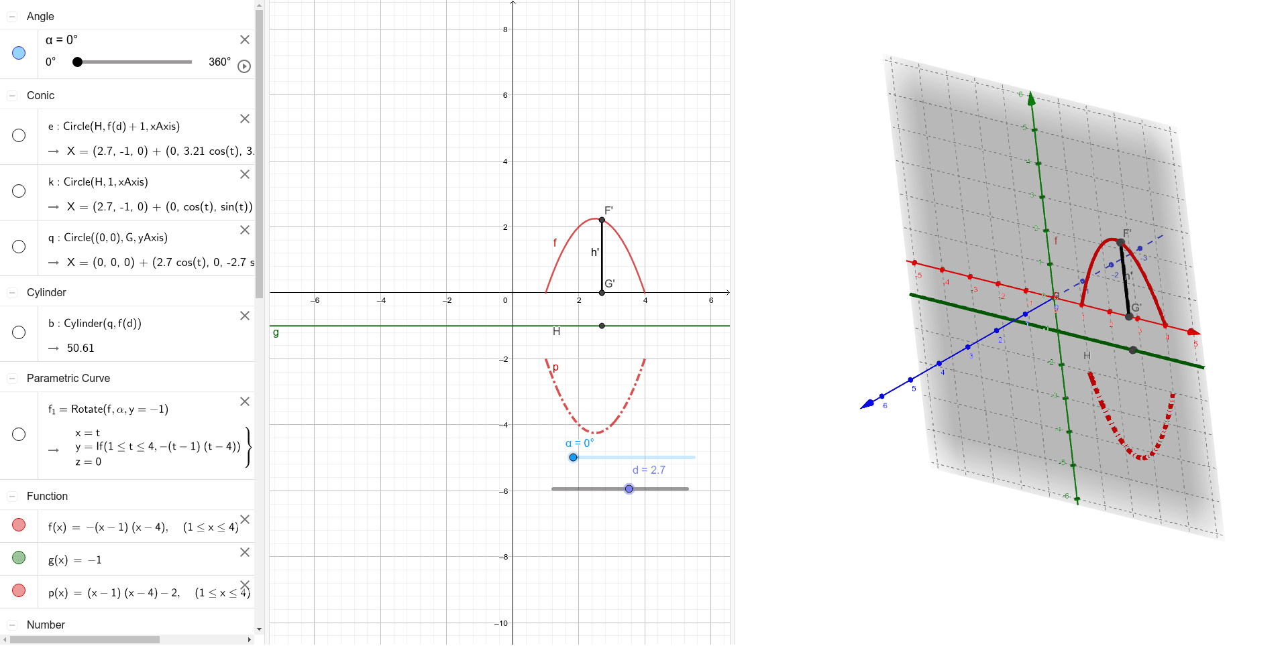The image size is (1288, 646).
Task: Enable visibility of parametric curve f1
Action: (x=19, y=434)
